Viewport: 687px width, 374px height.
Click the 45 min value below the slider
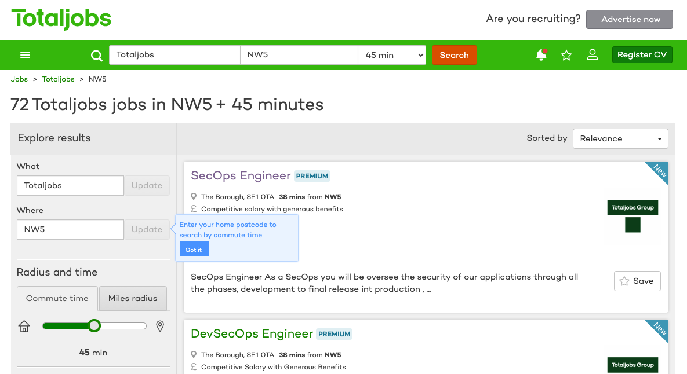click(93, 353)
